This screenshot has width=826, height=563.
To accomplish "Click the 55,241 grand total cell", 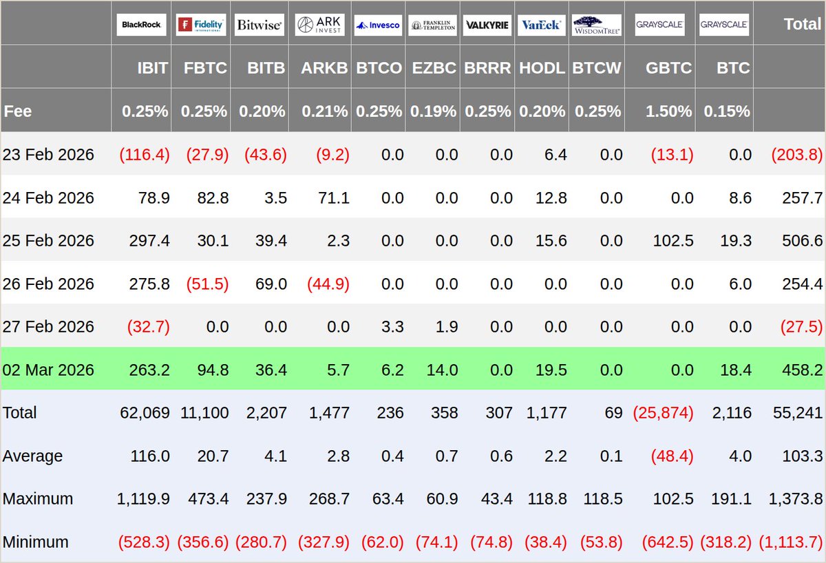I will point(797,412).
